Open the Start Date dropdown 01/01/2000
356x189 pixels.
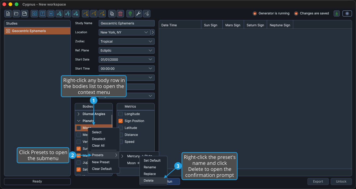126,60
